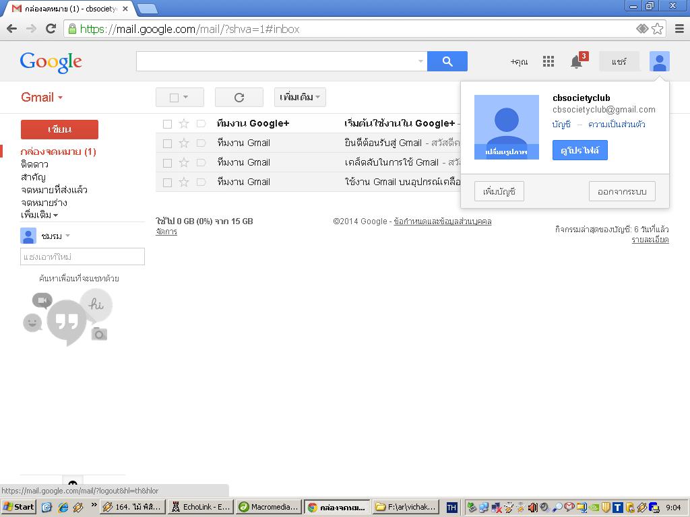This screenshot has height=517, width=690.
Task: Click into the Gmail search field
Action: click(276, 61)
